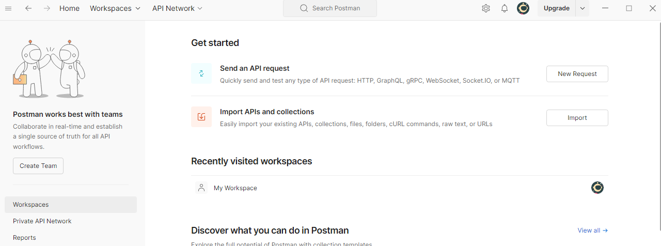The image size is (661, 246).
Task: Open Reports in the sidebar
Action: click(71, 238)
